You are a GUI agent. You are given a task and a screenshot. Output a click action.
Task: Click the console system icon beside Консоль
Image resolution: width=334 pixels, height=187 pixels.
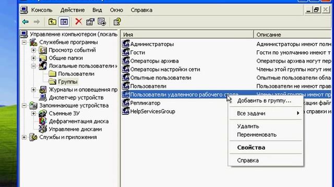[24, 10]
